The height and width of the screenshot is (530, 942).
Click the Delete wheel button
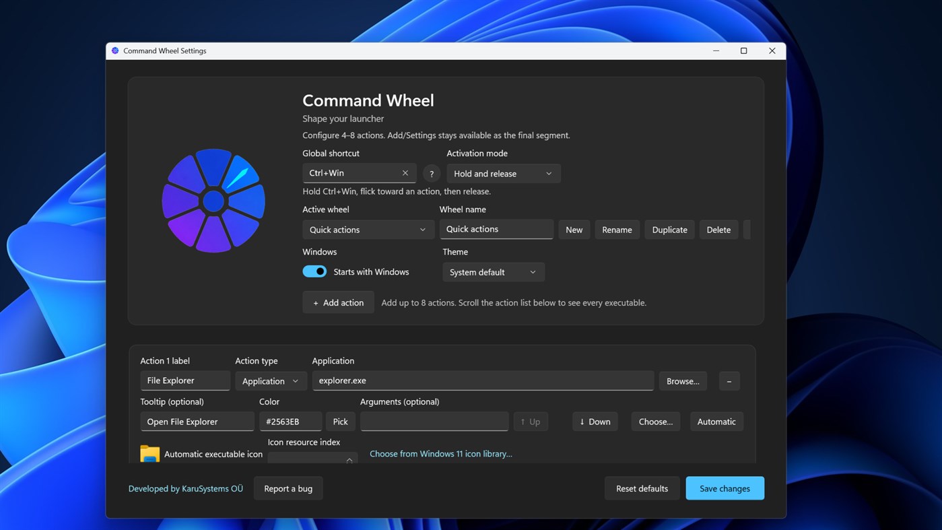(x=718, y=230)
